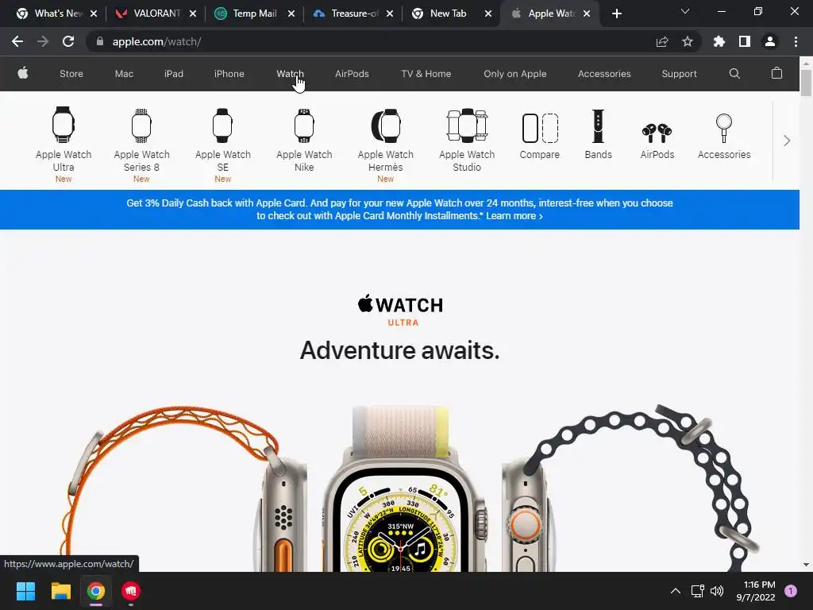This screenshot has height=610, width=813.
Task: Click the browser forward arrow
Action: 43,41
